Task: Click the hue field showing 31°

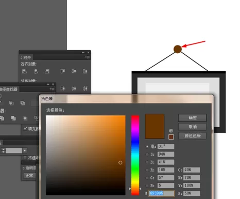Action: [x=166, y=146]
